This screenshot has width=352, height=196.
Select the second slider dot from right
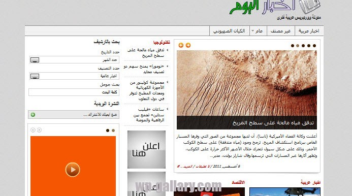pos(309,46)
